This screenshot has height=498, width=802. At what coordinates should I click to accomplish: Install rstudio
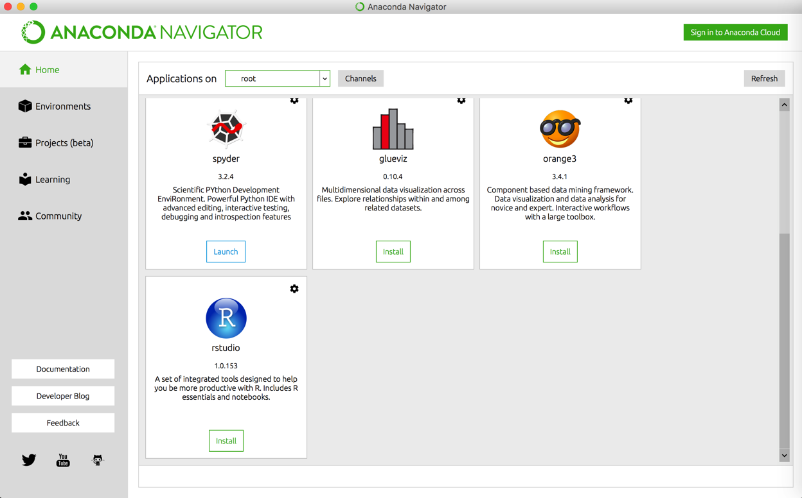226,441
